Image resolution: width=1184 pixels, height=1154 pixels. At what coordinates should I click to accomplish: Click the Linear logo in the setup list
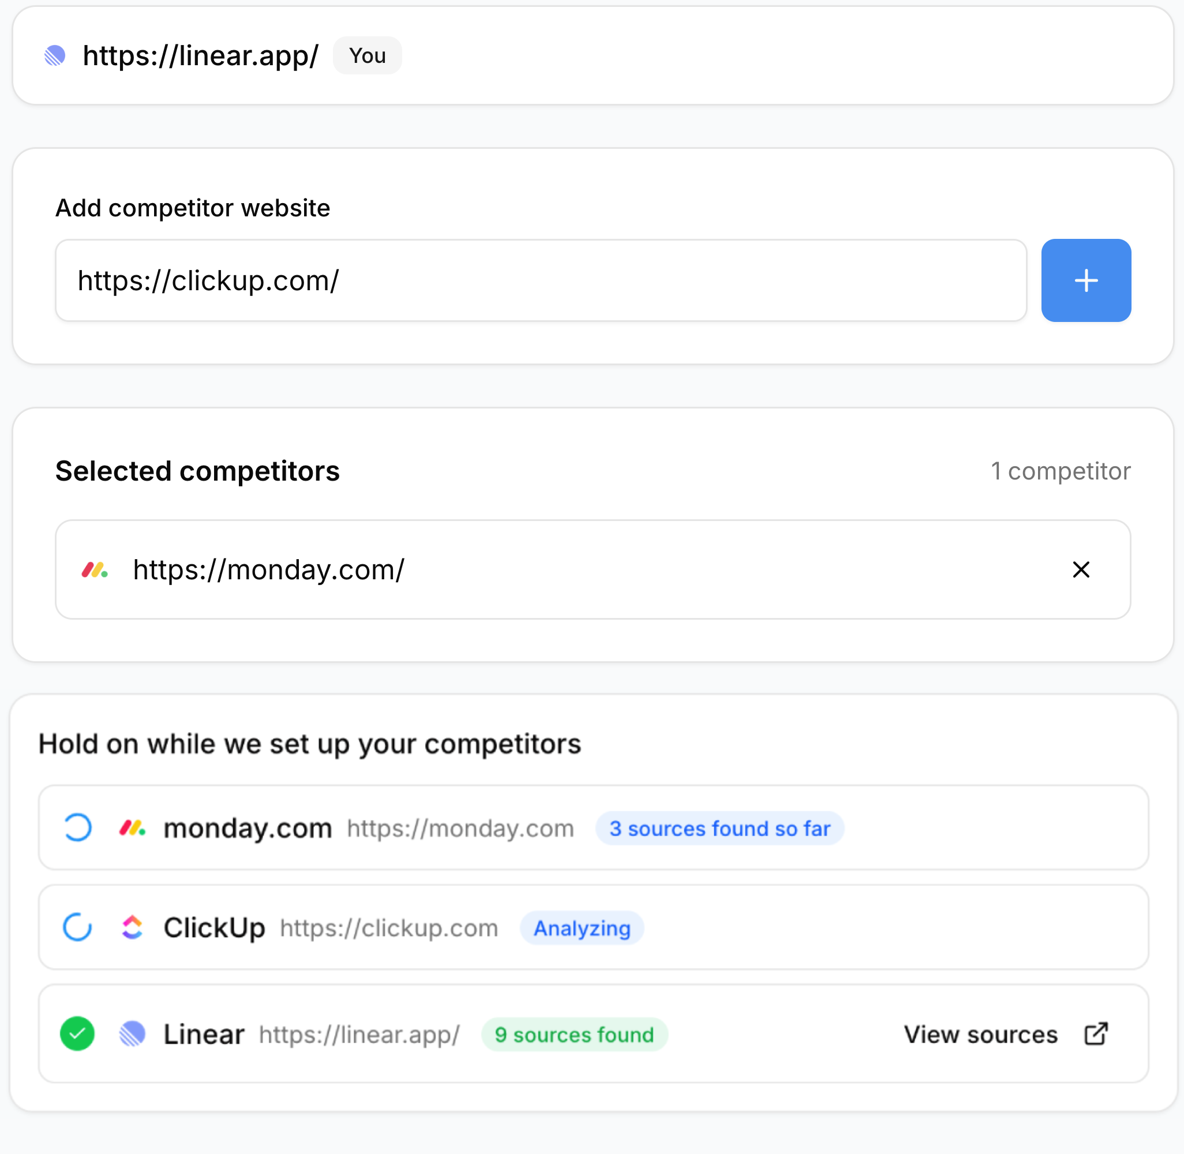pos(133,1034)
